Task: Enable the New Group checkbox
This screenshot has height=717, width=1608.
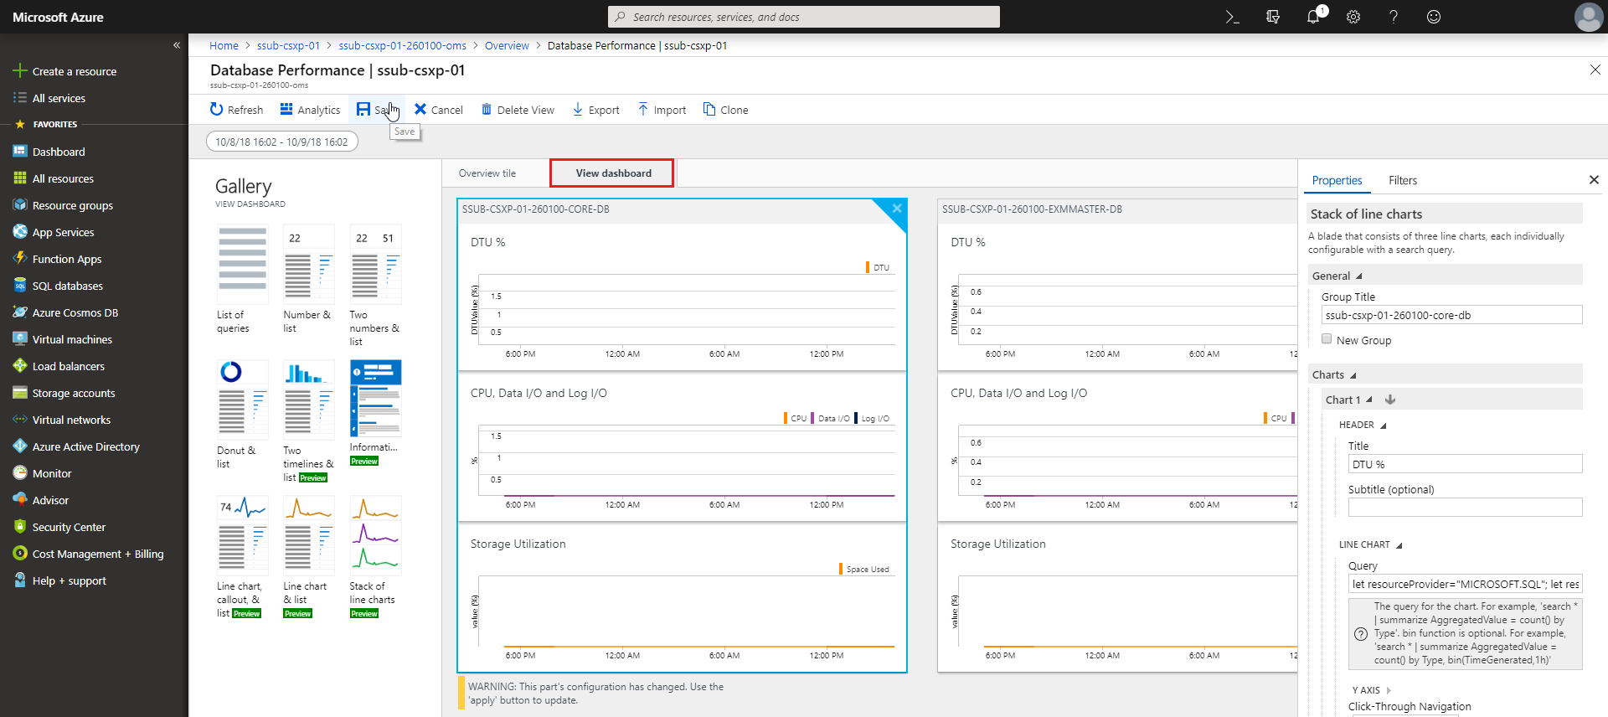Action: point(1327,339)
